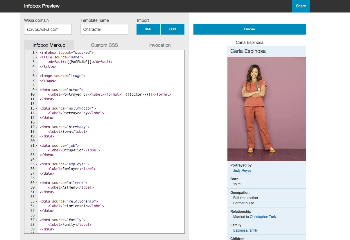Image resolution: width=350 pixels, height=240 pixels.
Task: Collapse the ailment data block at line 29
Action: point(37,183)
